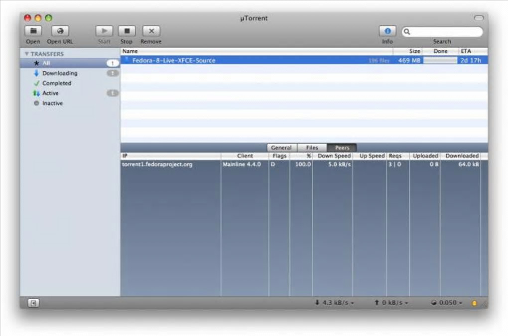The width and height of the screenshot is (508, 336).
Task: Sort peers by Downloaded column
Action: 460,156
